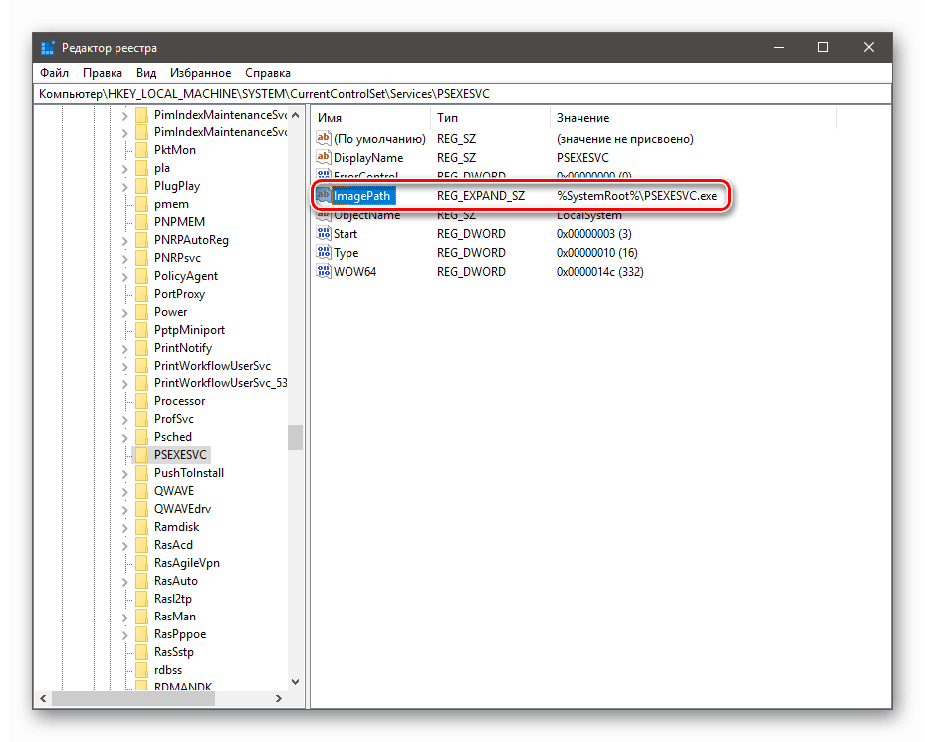
Task: Select the RasAcd key
Action: tap(173, 545)
